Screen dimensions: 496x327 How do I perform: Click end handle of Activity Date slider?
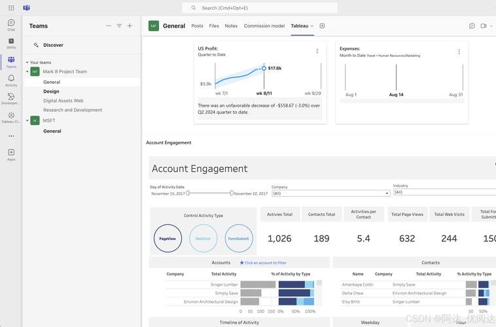[x=232, y=193]
